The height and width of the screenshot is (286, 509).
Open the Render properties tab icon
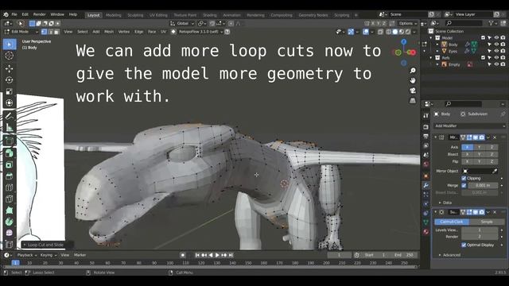pos(426,126)
